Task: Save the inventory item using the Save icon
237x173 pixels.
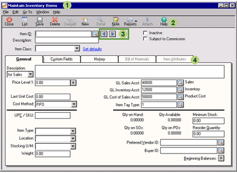Action: pos(39,21)
